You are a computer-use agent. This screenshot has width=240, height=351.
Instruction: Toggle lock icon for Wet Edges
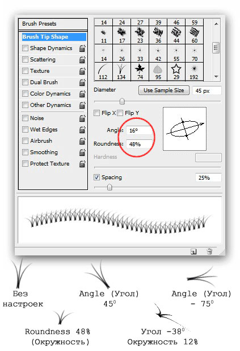point(82,130)
